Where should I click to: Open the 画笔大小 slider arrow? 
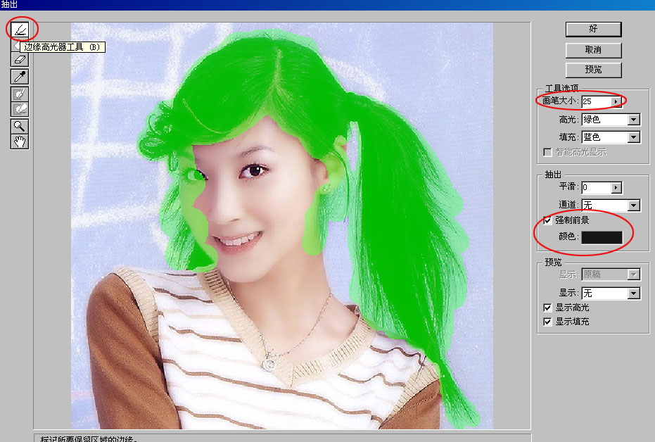616,101
